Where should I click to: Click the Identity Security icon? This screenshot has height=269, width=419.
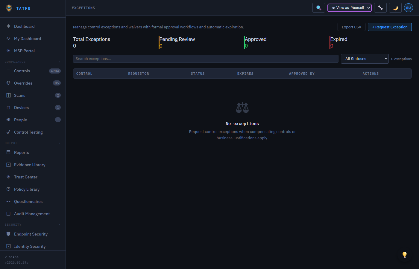[x=8, y=246]
